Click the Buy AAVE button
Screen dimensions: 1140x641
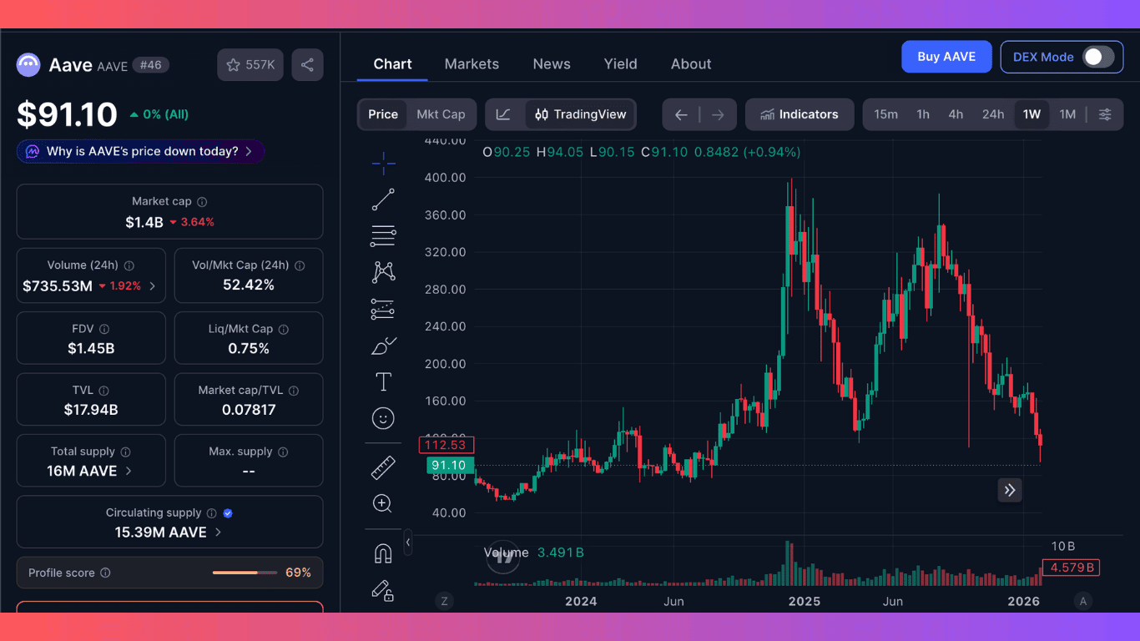click(x=946, y=57)
